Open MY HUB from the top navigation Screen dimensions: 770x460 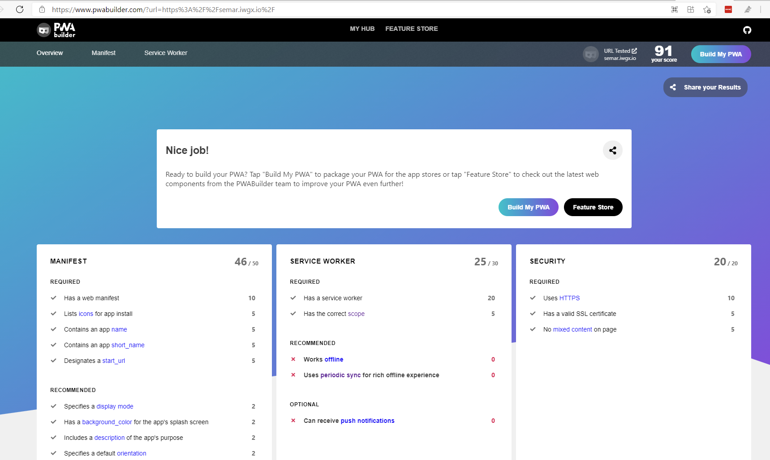point(362,29)
